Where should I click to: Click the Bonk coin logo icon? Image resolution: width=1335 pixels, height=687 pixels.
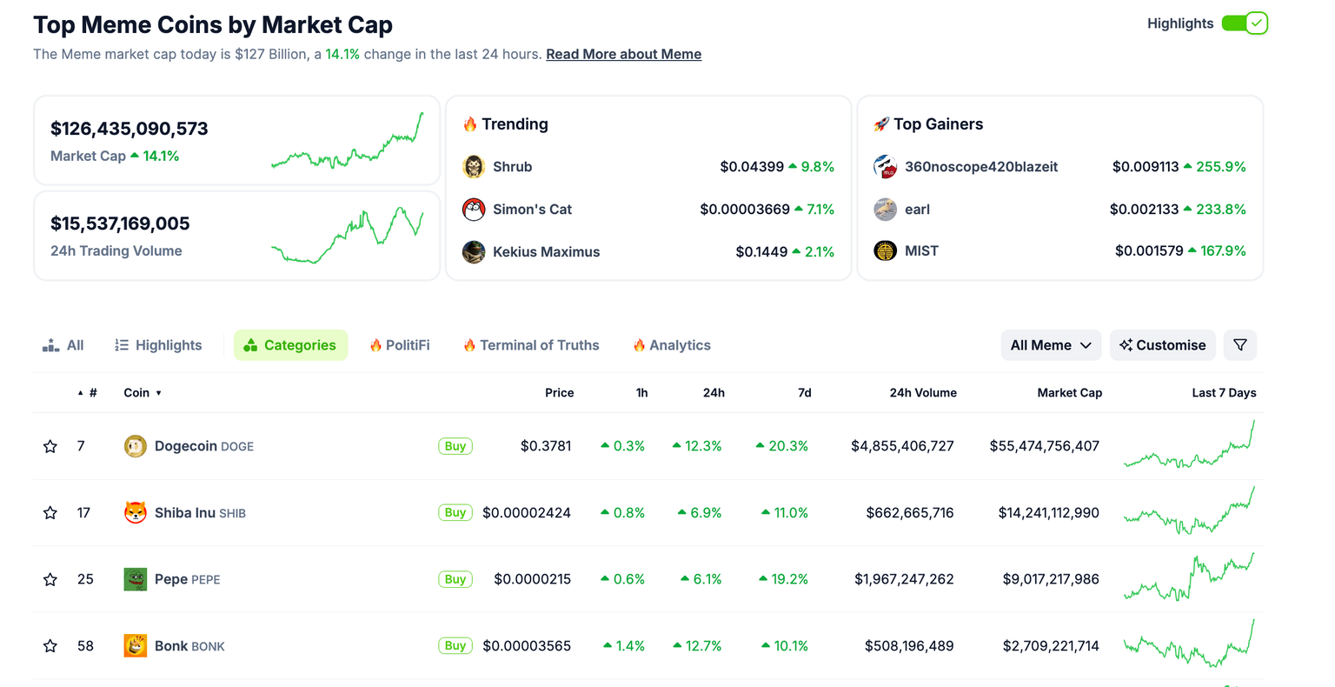(x=135, y=646)
